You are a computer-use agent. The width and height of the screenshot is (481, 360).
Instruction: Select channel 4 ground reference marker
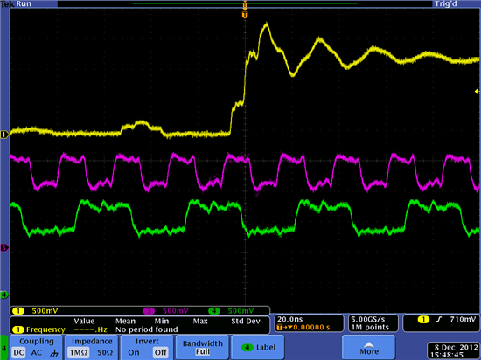[4, 295]
